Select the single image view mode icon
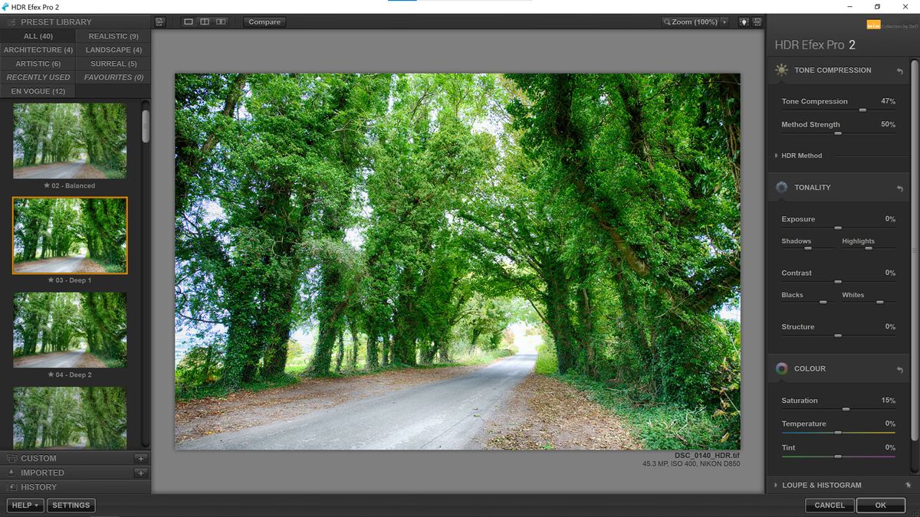920x517 pixels. click(189, 22)
